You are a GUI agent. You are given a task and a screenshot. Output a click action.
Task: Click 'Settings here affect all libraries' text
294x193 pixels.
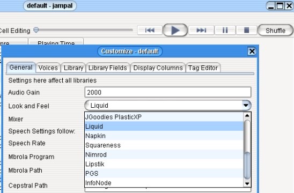pos(53,80)
